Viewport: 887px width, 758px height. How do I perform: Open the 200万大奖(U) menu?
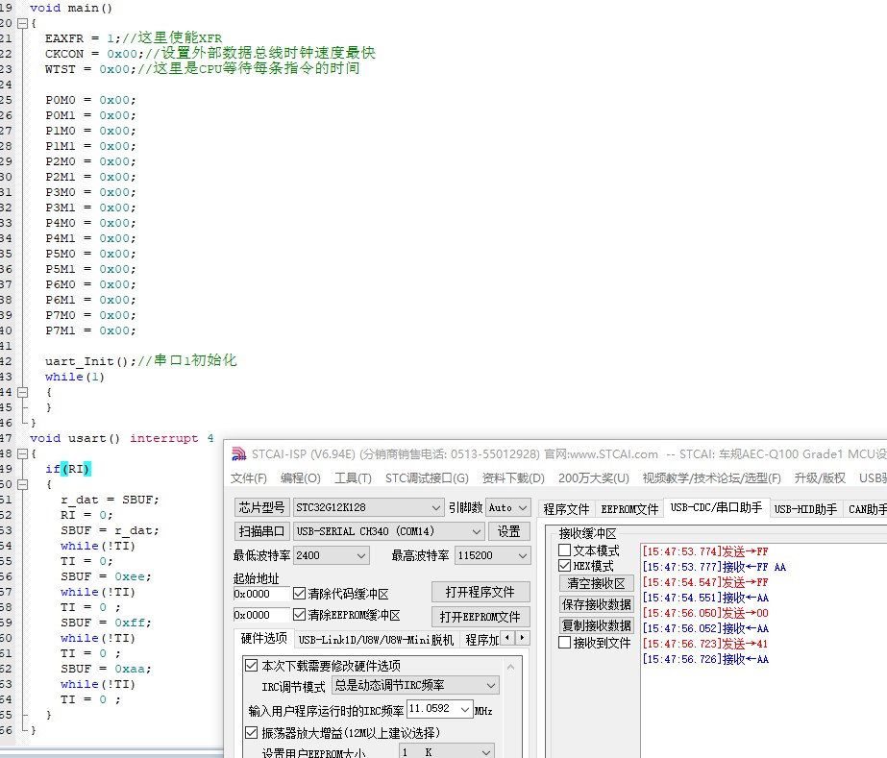coord(593,478)
